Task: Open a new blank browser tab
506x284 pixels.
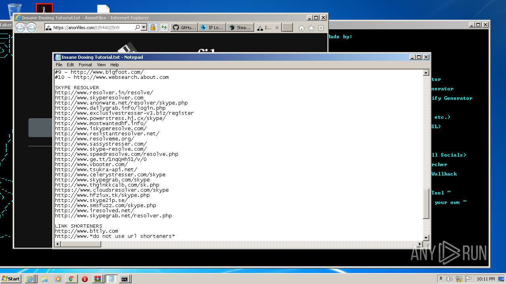Action: click(x=287, y=28)
